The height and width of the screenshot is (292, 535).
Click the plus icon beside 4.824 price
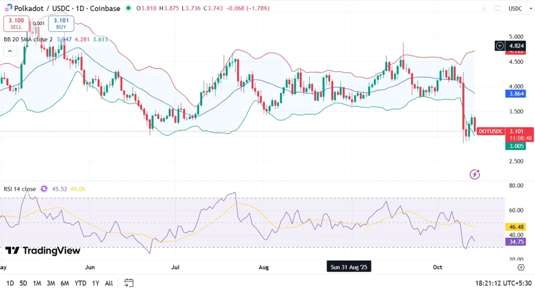point(499,46)
